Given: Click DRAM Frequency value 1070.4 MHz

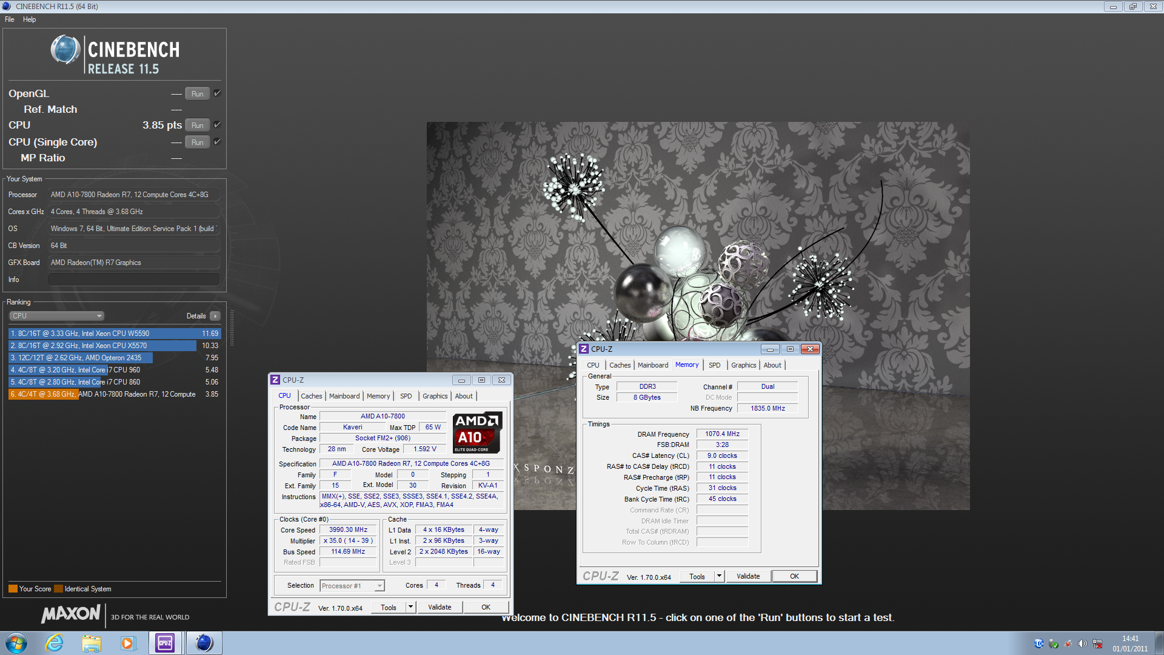Looking at the screenshot, I should point(723,434).
